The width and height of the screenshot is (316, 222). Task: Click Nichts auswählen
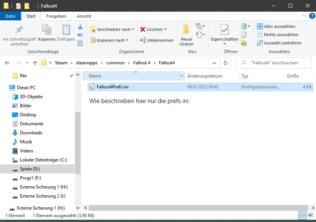(278, 35)
